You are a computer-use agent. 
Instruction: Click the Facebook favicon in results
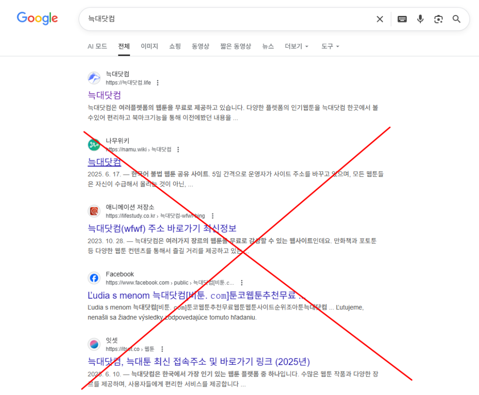[x=94, y=278]
